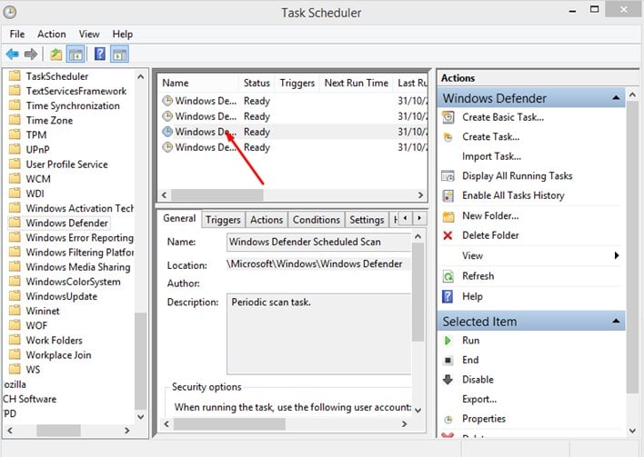Image resolution: width=644 pixels, height=457 pixels.
Task: Click the green Refresh icon
Action: coord(448,276)
